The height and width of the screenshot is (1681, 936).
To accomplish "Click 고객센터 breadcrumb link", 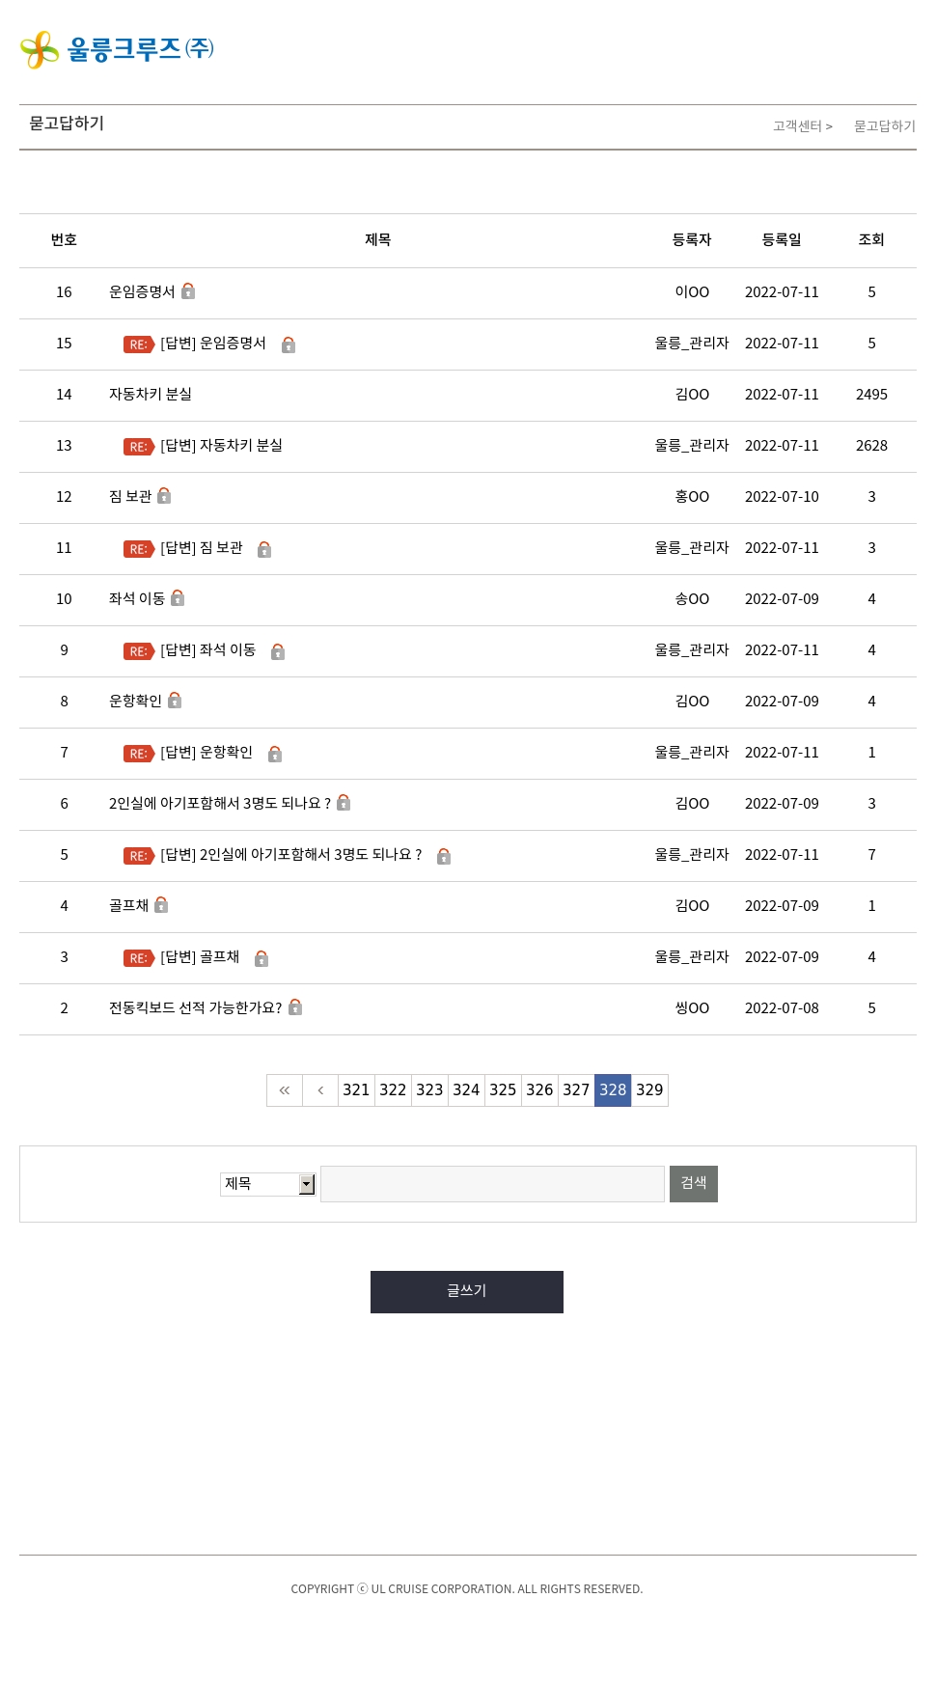I will (x=798, y=126).
